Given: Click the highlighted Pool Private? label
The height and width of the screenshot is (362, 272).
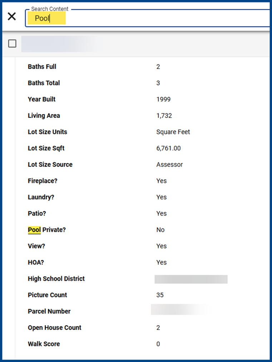Looking at the screenshot, I should click(47, 230).
